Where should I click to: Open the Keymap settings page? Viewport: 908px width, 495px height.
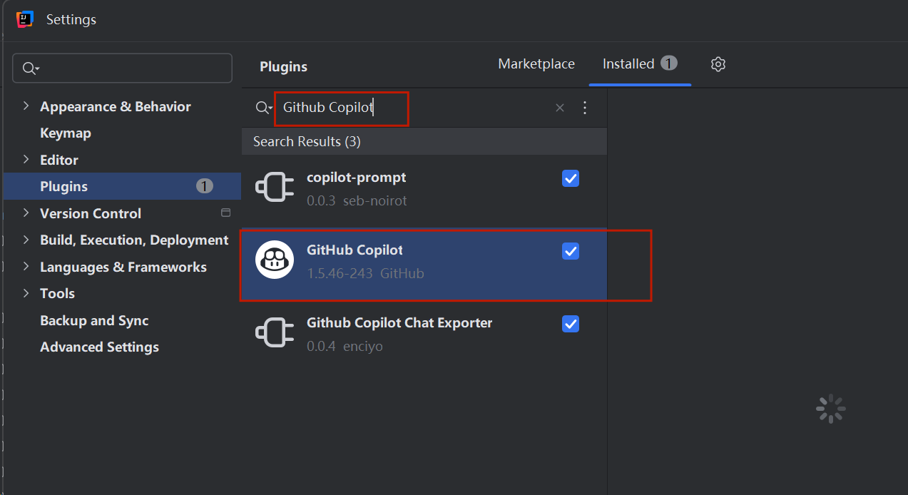66,133
